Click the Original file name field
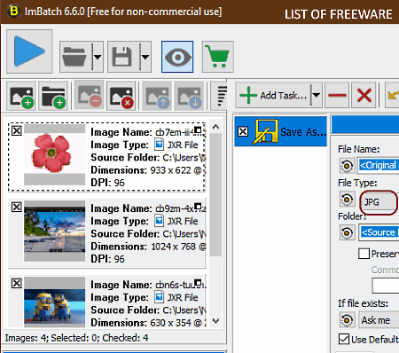Image resolution: width=399 pixels, height=353 pixels. click(x=379, y=165)
